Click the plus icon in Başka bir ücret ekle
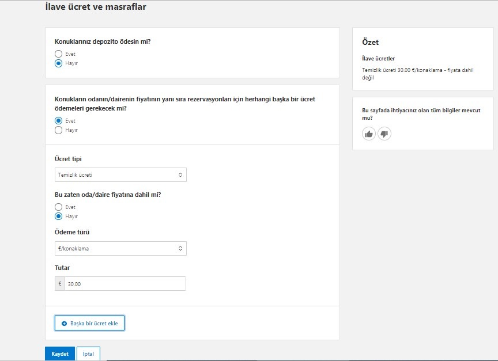Viewport: 498px width, 361px height. pyautogui.click(x=64, y=323)
